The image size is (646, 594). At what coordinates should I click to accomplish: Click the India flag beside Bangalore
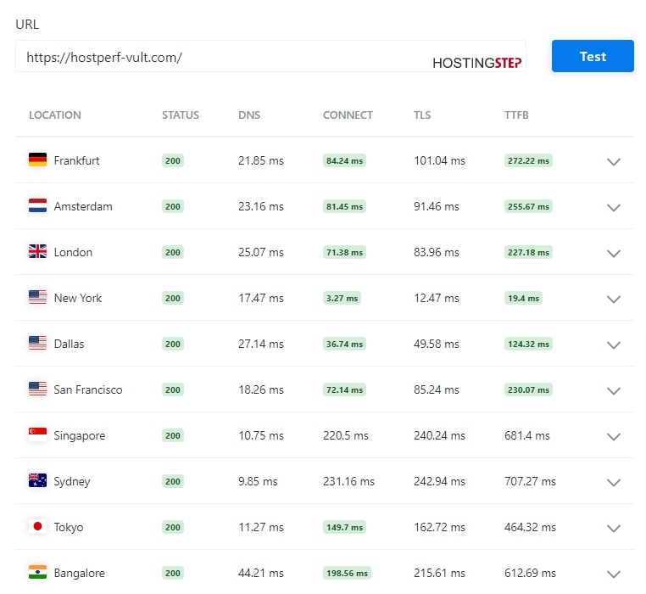[x=37, y=572]
